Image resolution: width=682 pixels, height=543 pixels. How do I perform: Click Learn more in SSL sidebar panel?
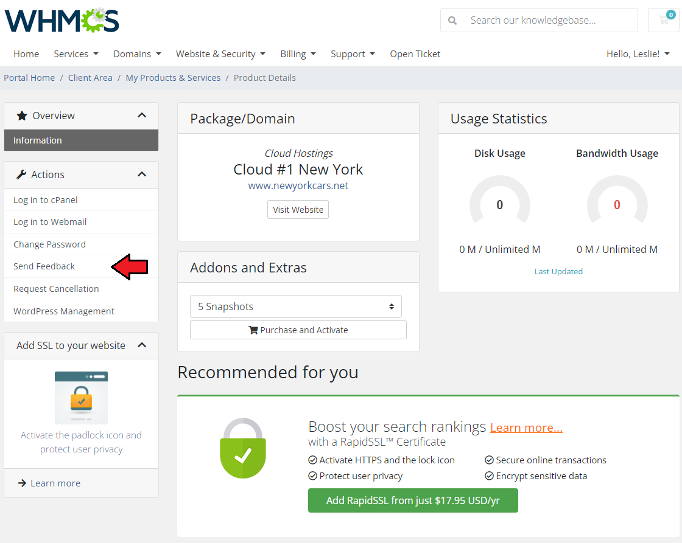click(x=55, y=483)
